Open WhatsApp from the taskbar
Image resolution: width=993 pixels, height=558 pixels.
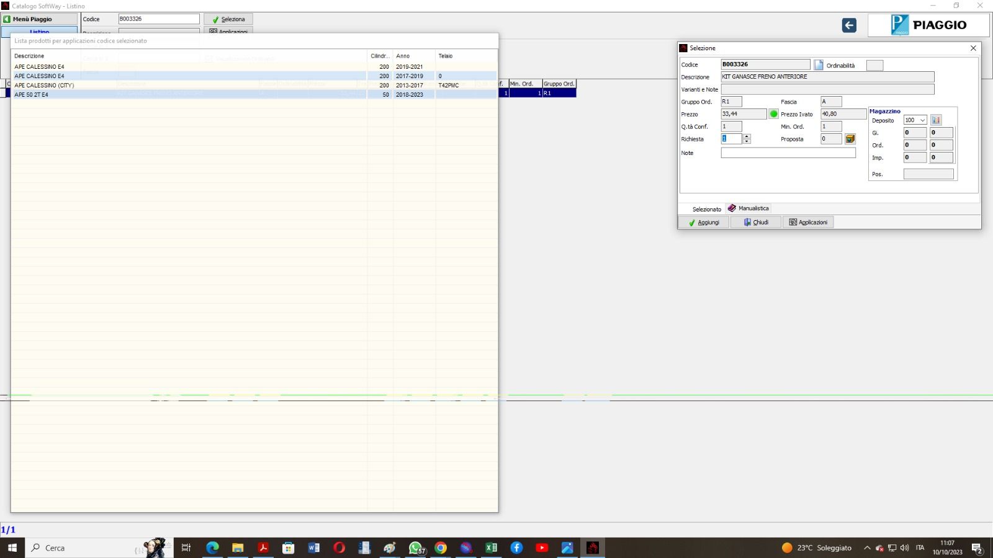415,547
